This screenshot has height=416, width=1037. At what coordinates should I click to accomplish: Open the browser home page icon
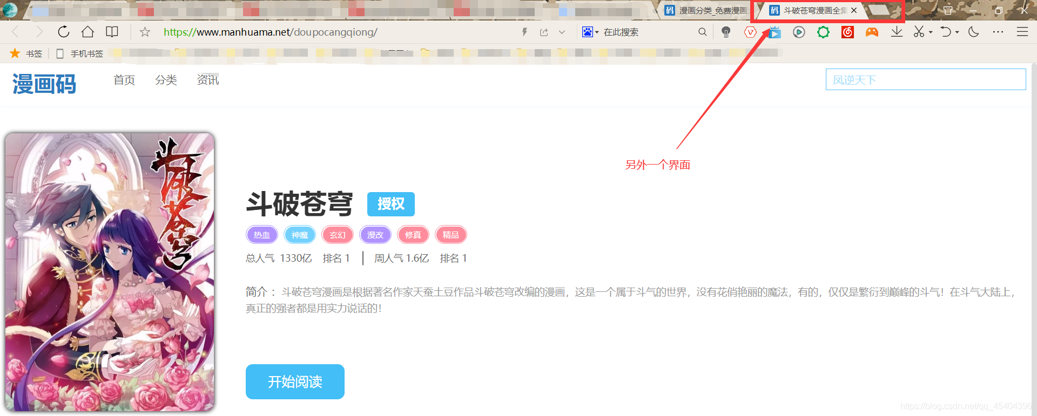[x=87, y=32]
